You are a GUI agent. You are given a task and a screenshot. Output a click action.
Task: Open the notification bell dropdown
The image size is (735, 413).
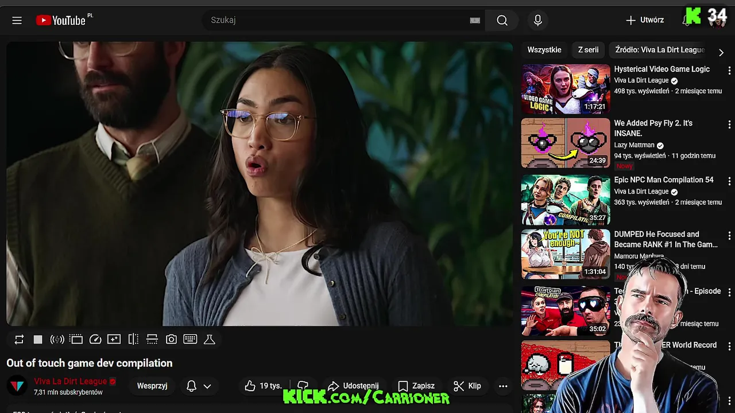pos(199,386)
